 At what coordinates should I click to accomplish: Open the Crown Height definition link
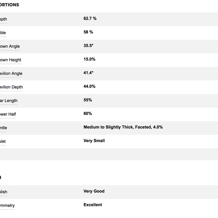click(11, 60)
